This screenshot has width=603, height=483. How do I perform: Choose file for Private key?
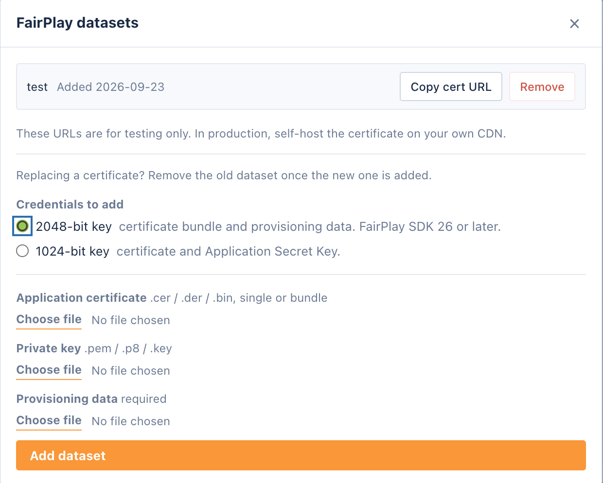point(49,370)
